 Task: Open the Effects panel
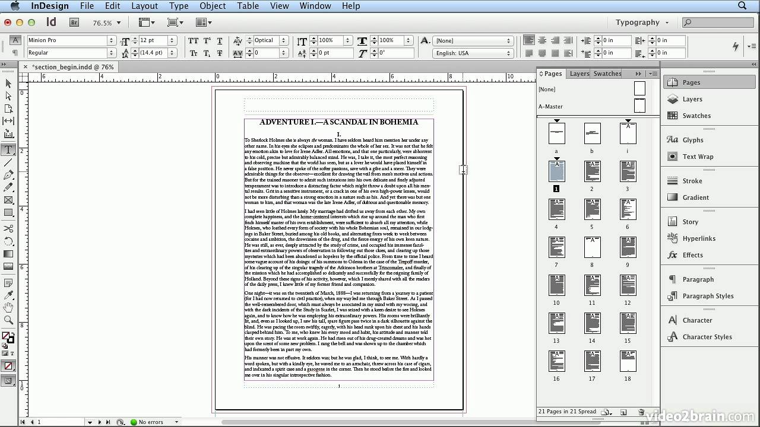pyautogui.click(x=692, y=255)
